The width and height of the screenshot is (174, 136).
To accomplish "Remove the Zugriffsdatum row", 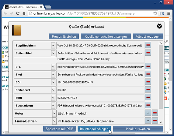I will click(148, 45).
